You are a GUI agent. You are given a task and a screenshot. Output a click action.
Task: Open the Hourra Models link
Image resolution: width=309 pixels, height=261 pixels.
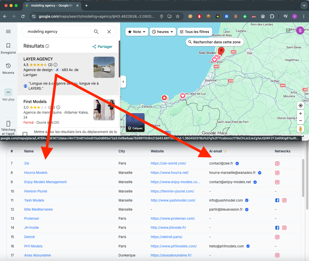36,173
